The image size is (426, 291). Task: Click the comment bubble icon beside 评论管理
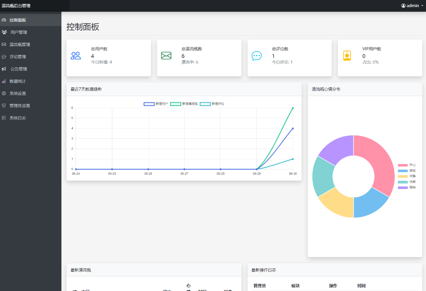click(4, 57)
